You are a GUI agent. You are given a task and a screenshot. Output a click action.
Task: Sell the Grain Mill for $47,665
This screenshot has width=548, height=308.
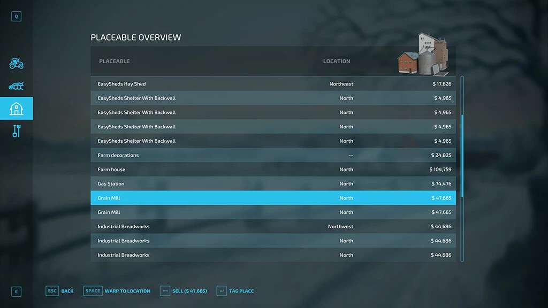click(x=189, y=291)
